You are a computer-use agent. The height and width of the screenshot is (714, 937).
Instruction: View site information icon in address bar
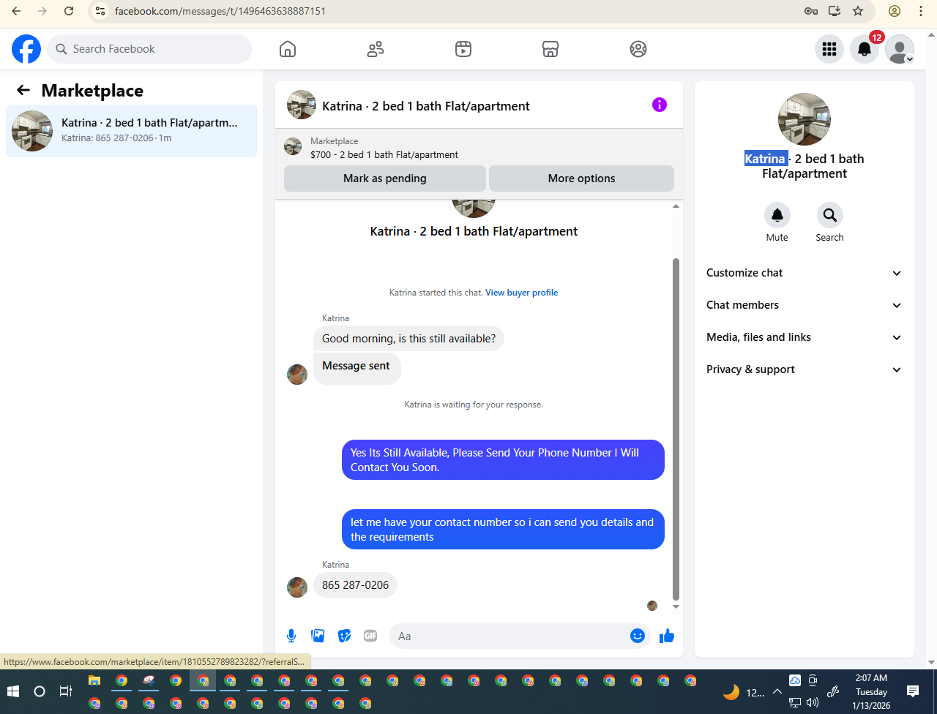coord(101,11)
